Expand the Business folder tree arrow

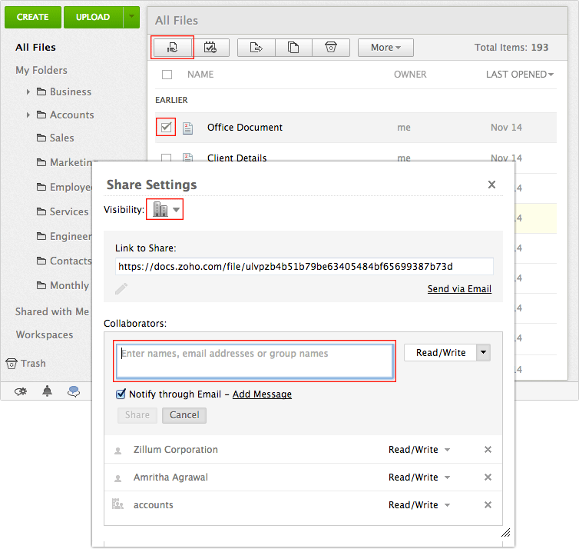(x=28, y=91)
